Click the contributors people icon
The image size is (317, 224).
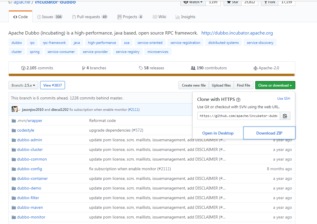point(193,68)
